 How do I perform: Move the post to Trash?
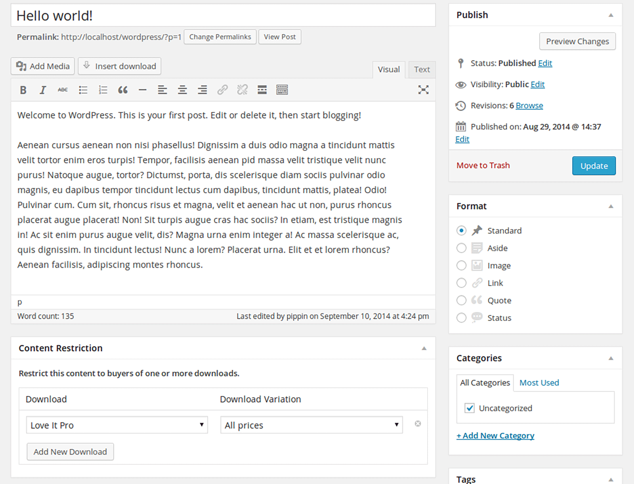483,165
